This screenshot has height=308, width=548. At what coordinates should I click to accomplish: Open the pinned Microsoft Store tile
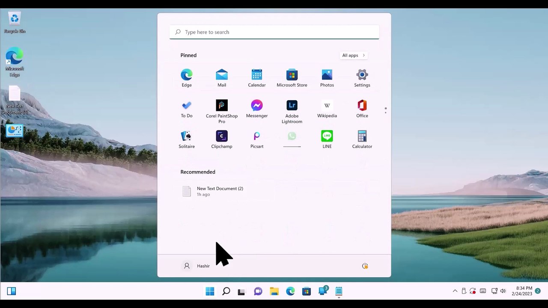pyautogui.click(x=292, y=78)
